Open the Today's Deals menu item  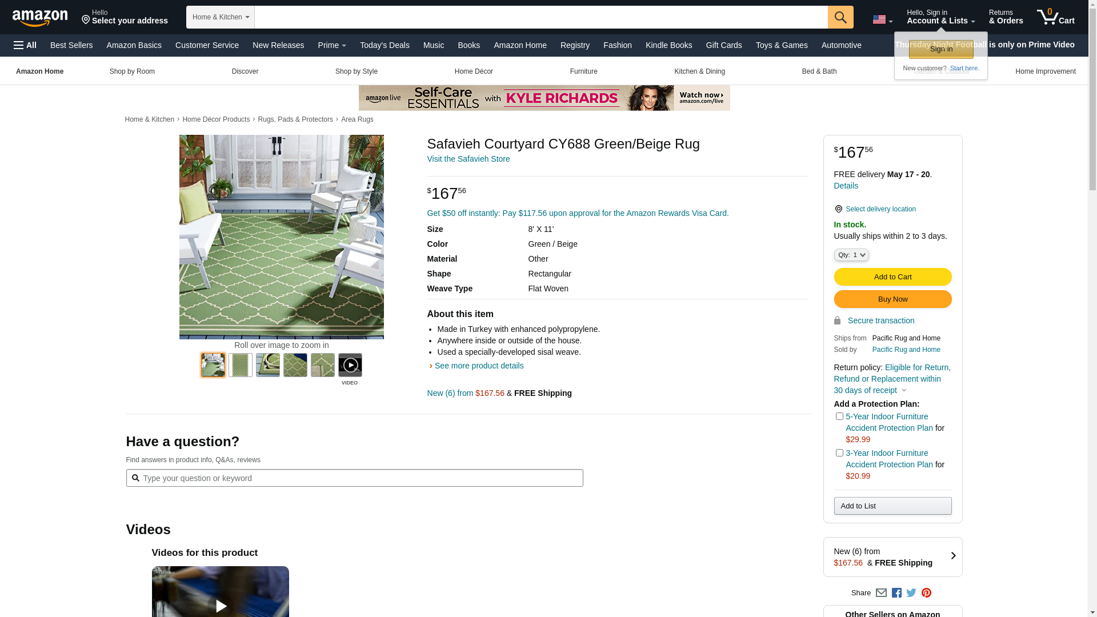385,45
